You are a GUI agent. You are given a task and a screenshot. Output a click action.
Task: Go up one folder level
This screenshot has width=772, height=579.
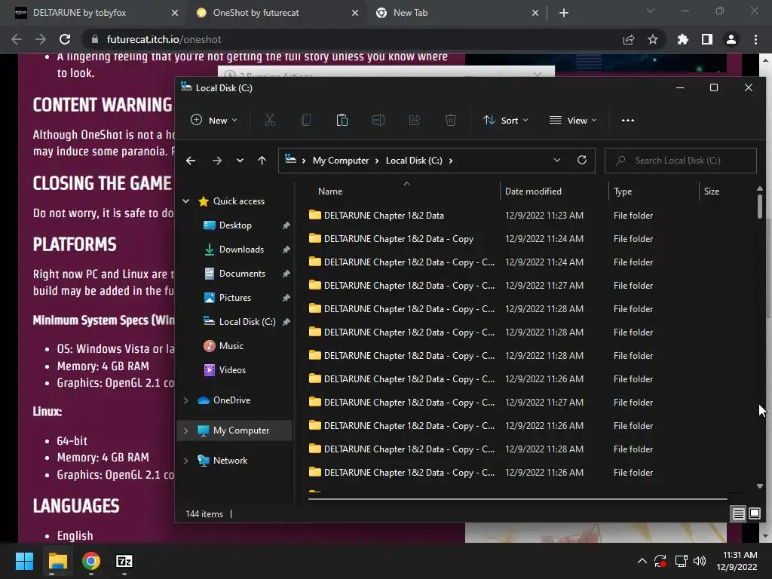pyautogui.click(x=262, y=161)
